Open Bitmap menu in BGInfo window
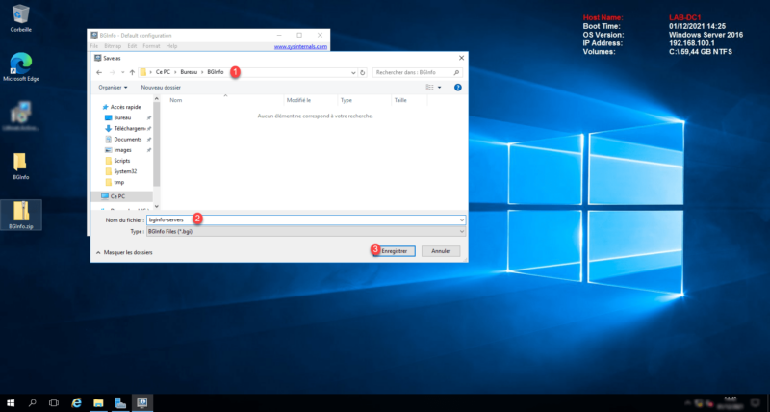770x412 pixels. click(x=113, y=46)
